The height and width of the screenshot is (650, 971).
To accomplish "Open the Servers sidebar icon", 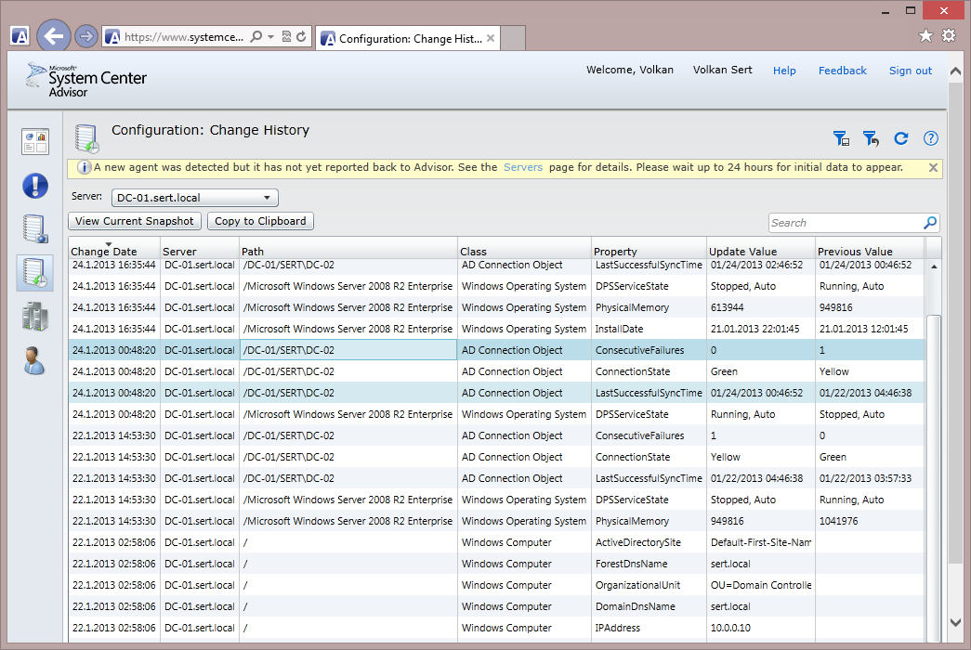I will coord(35,316).
